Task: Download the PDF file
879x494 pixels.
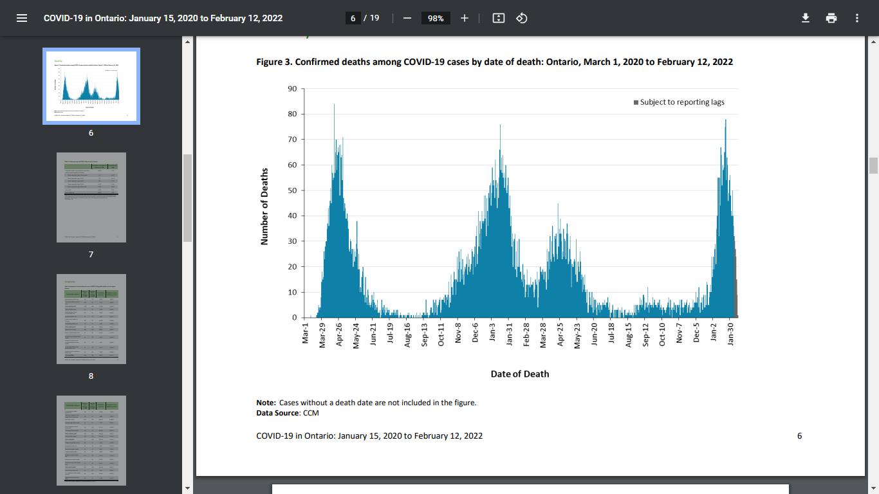Action: tap(805, 18)
